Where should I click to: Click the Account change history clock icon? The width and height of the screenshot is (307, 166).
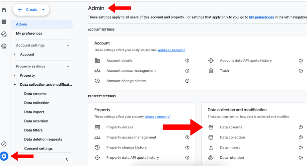97,81
